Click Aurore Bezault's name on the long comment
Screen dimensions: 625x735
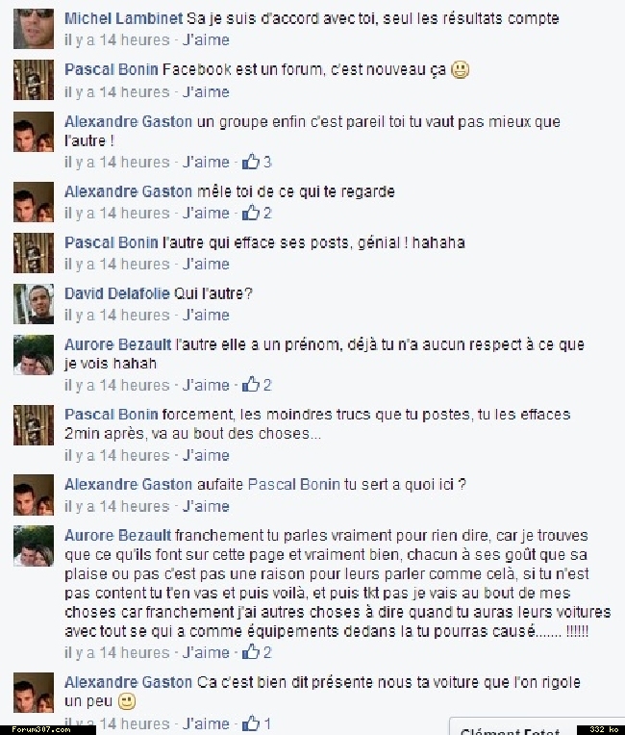pyautogui.click(x=117, y=535)
